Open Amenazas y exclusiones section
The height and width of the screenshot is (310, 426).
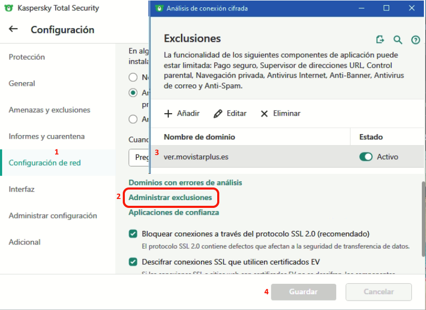click(x=49, y=110)
